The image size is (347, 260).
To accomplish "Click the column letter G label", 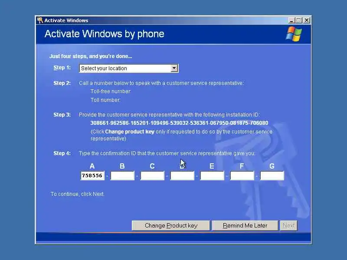I will [x=272, y=166].
